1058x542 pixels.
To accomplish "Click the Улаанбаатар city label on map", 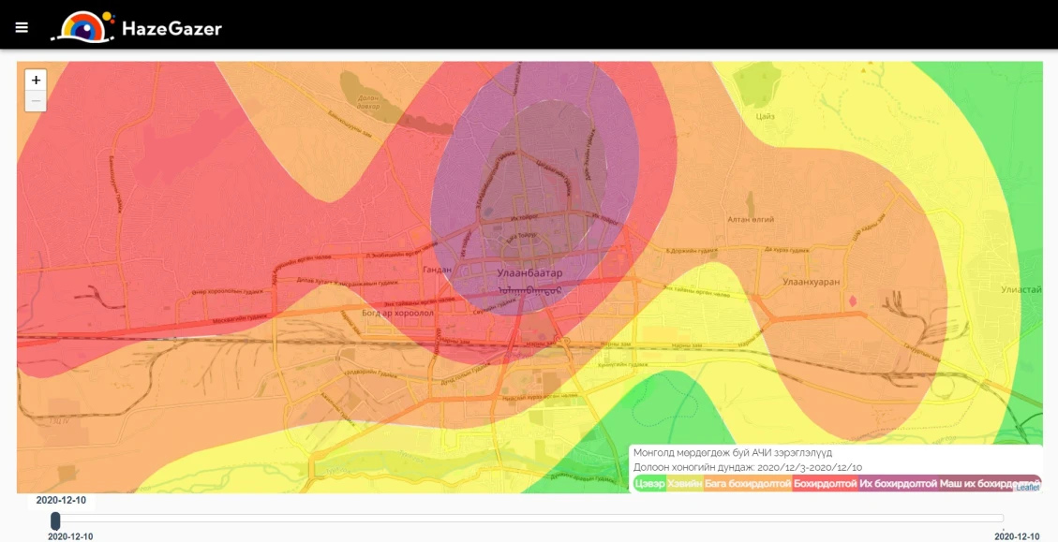I will click(x=529, y=273).
